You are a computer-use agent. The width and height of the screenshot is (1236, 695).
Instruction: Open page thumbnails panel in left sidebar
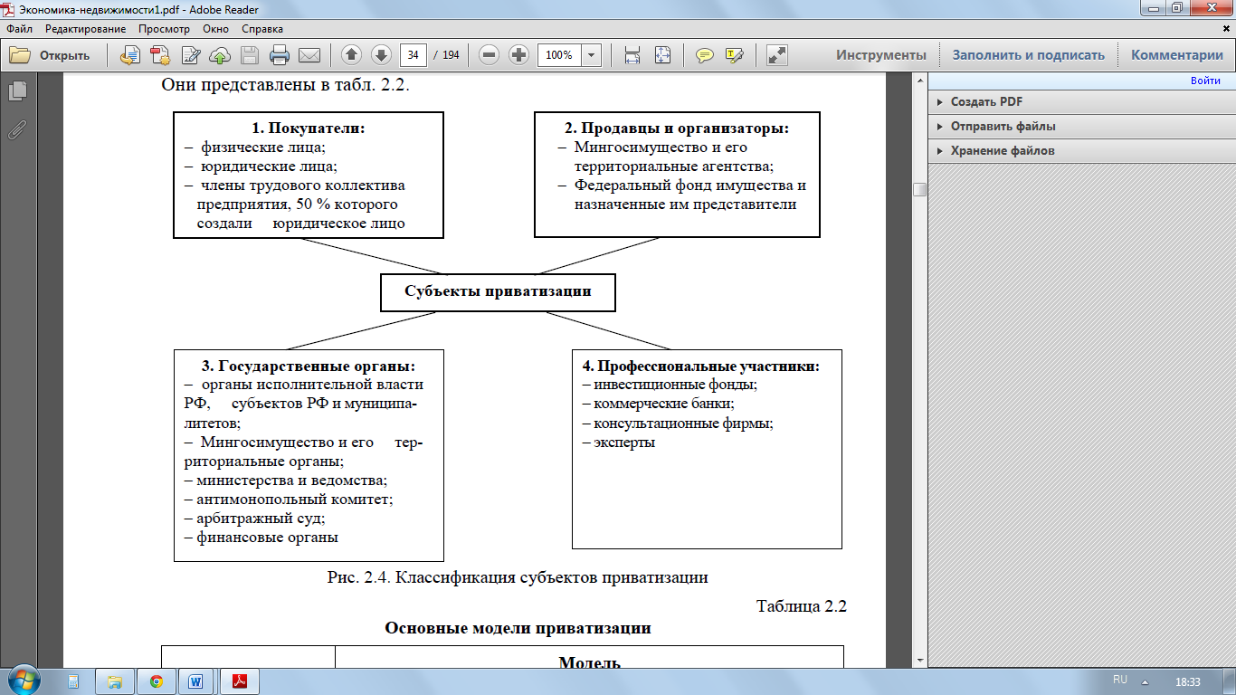[x=17, y=90]
